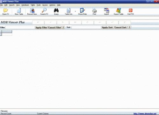Click the filter help question mark button
Screen dimensions: 159x115
pos(63,27)
